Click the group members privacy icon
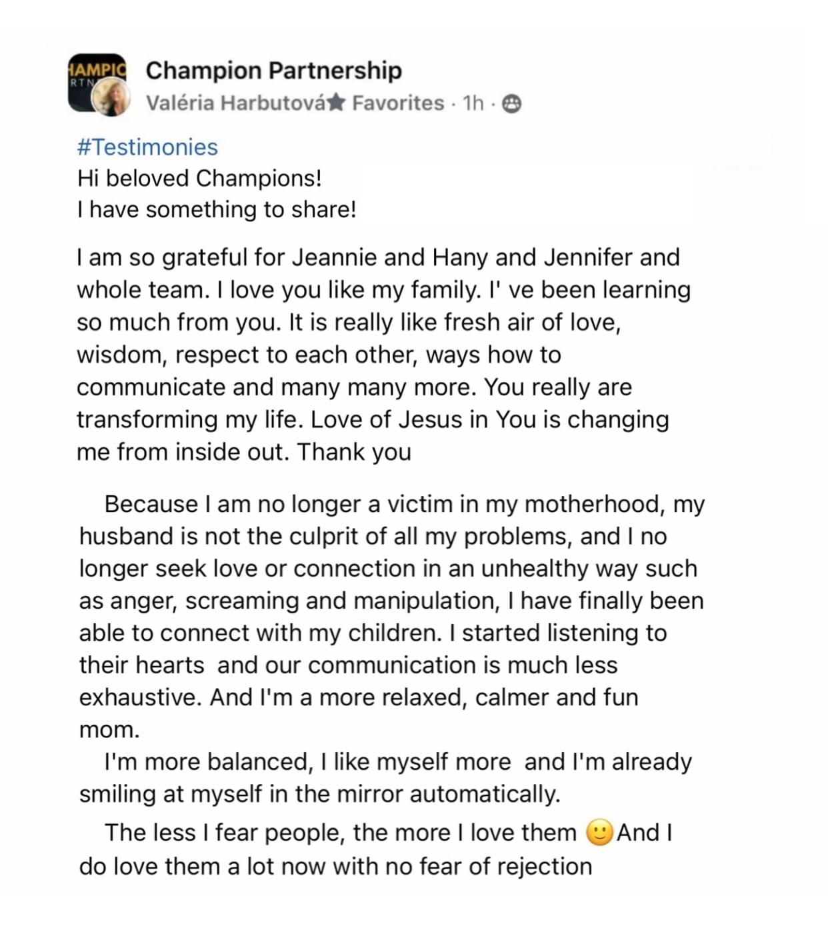Image resolution: width=828 pixels, height=930 pixels. (511, 103)
